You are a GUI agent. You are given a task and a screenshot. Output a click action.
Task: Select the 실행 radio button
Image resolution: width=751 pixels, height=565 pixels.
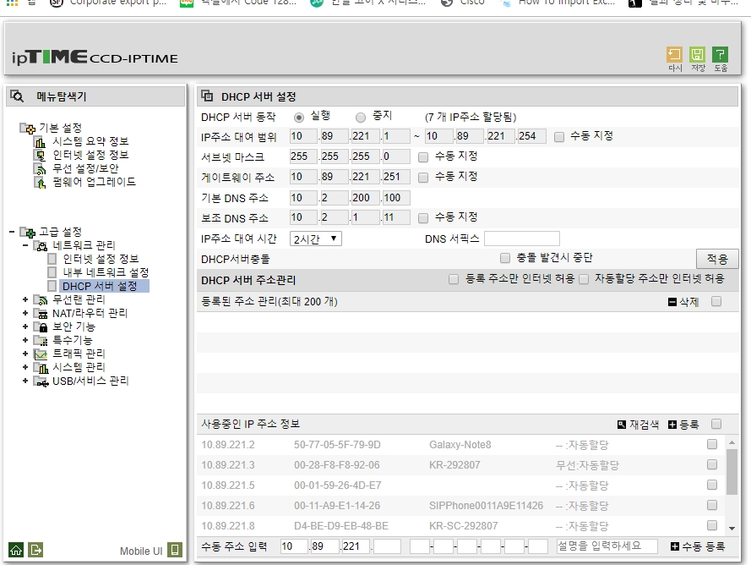click(x=299, y=117)
